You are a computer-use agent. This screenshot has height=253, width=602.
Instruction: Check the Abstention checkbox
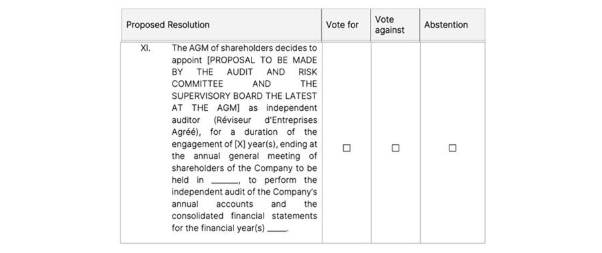click(452, 148)
